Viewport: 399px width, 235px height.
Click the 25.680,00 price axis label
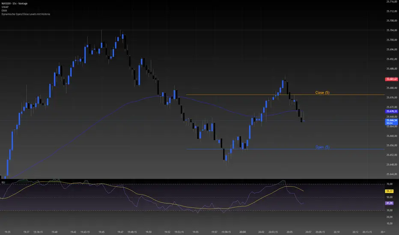tap(392, 88)
